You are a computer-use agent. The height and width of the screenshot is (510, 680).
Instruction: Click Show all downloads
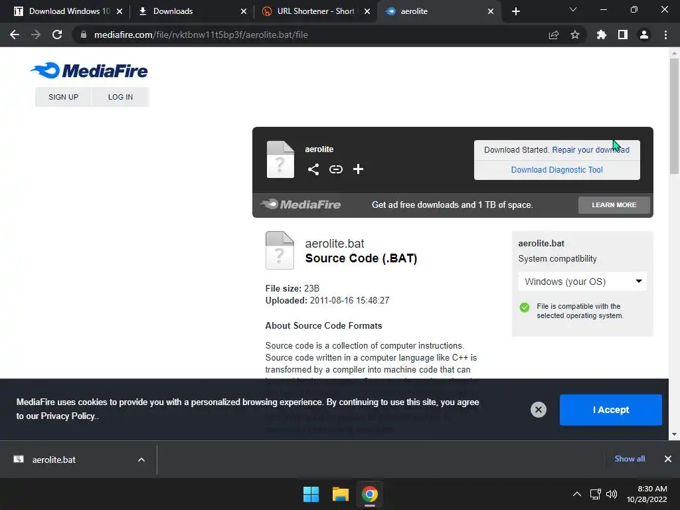630,459
